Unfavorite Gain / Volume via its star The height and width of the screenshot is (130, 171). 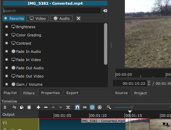coord(7,84)
